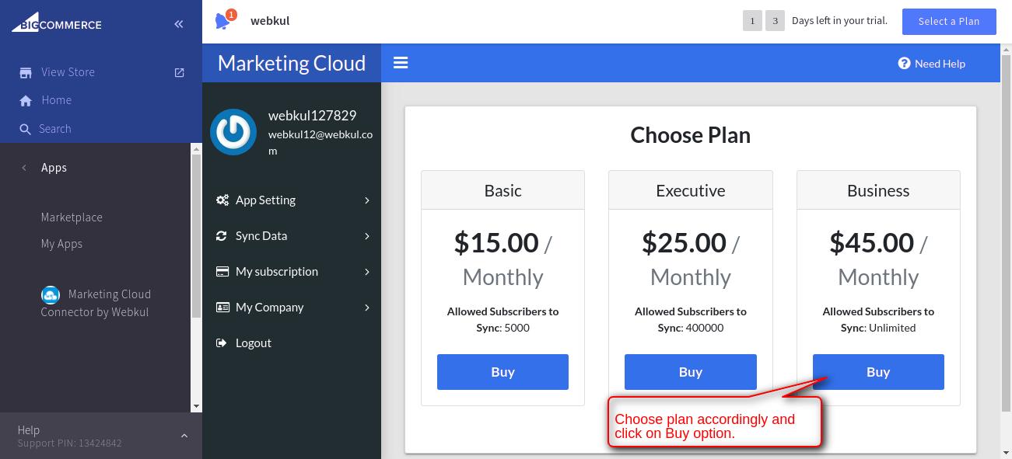Open the View Store external link icon

click(x=180, y=72)
